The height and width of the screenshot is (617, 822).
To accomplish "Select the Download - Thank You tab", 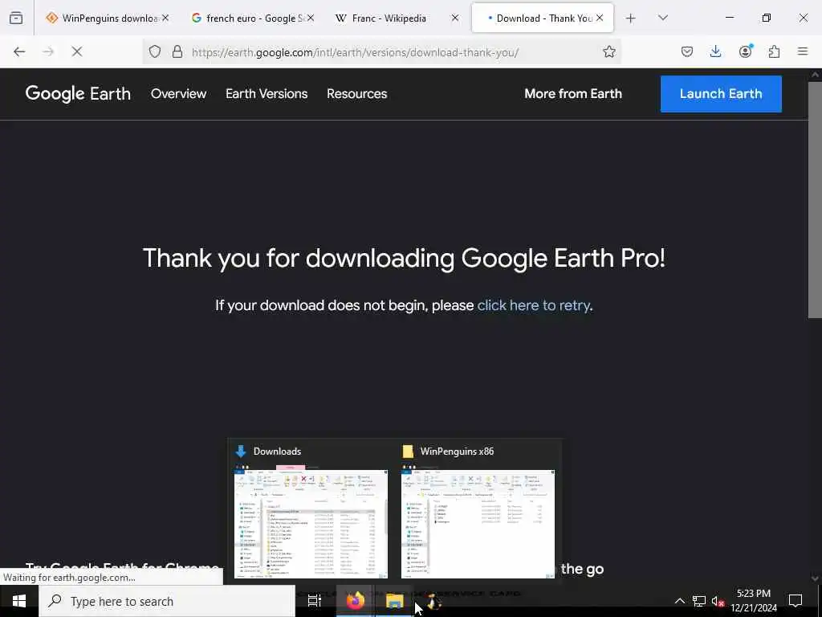I will pos(543,18).
